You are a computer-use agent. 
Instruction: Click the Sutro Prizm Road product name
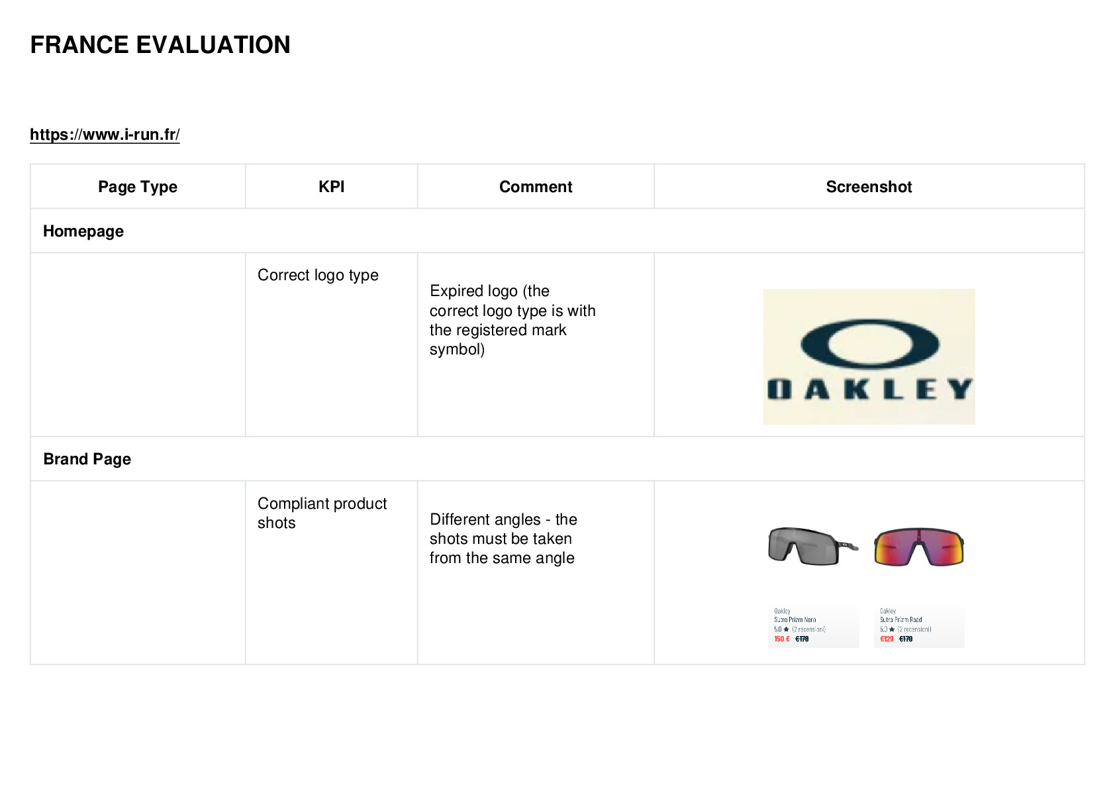[900, 620]
